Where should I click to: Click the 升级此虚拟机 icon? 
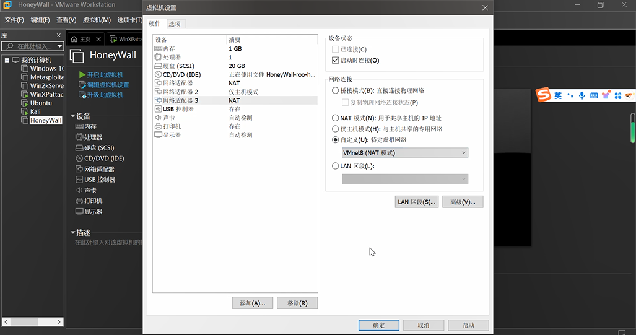pos(82,95)
